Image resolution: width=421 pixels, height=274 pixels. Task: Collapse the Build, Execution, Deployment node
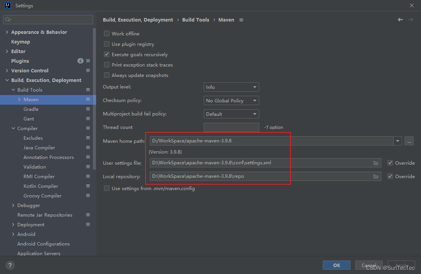pos(7,80)
